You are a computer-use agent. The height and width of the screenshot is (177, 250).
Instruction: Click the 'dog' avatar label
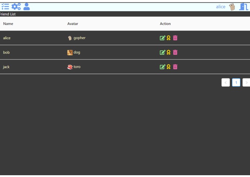click(77, 52)
